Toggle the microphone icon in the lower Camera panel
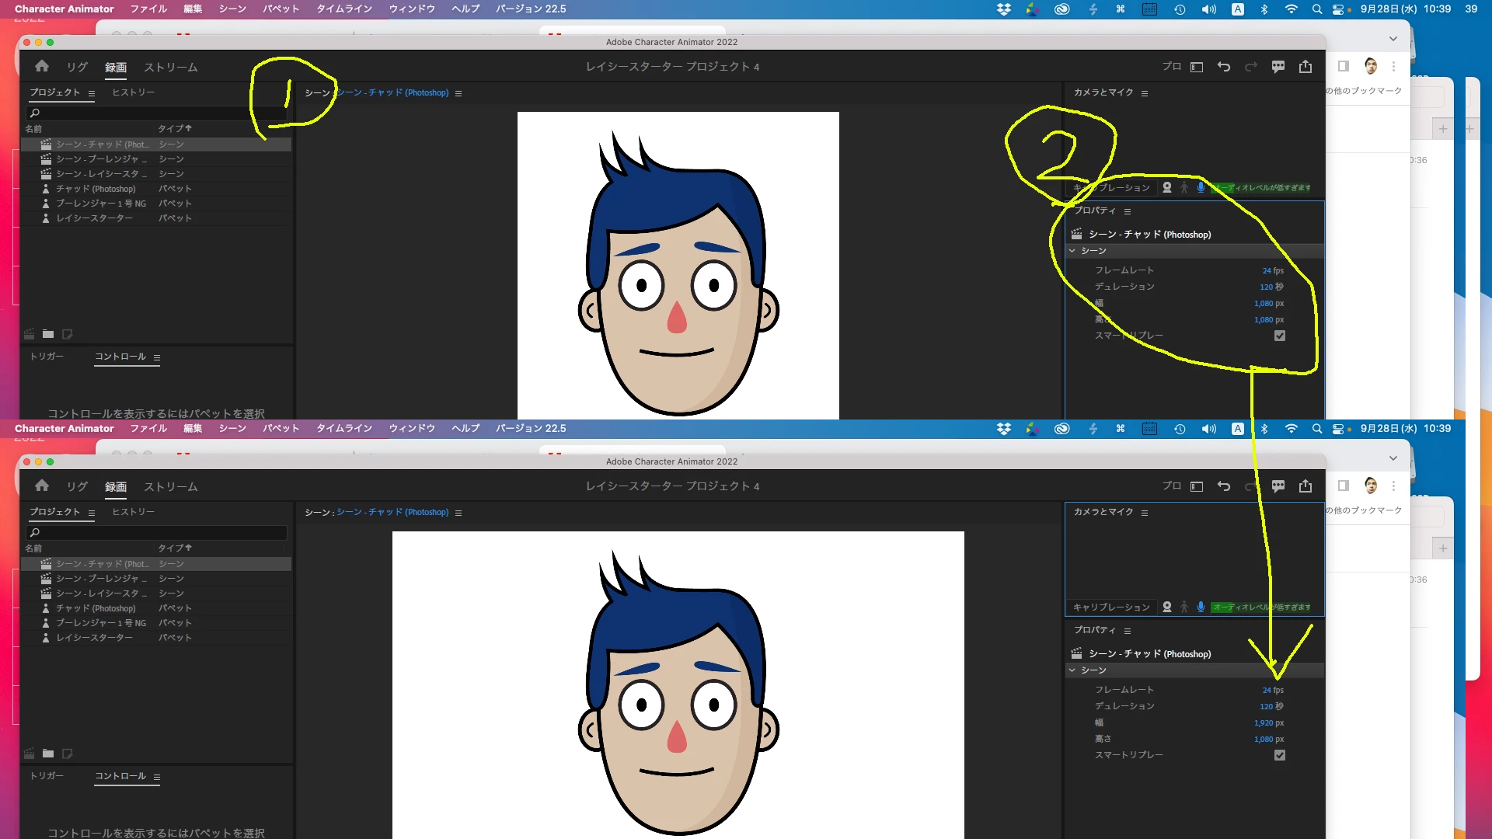Viewport: 1492px width, 839px height. pyautogui.click(x=1201, y=607)
